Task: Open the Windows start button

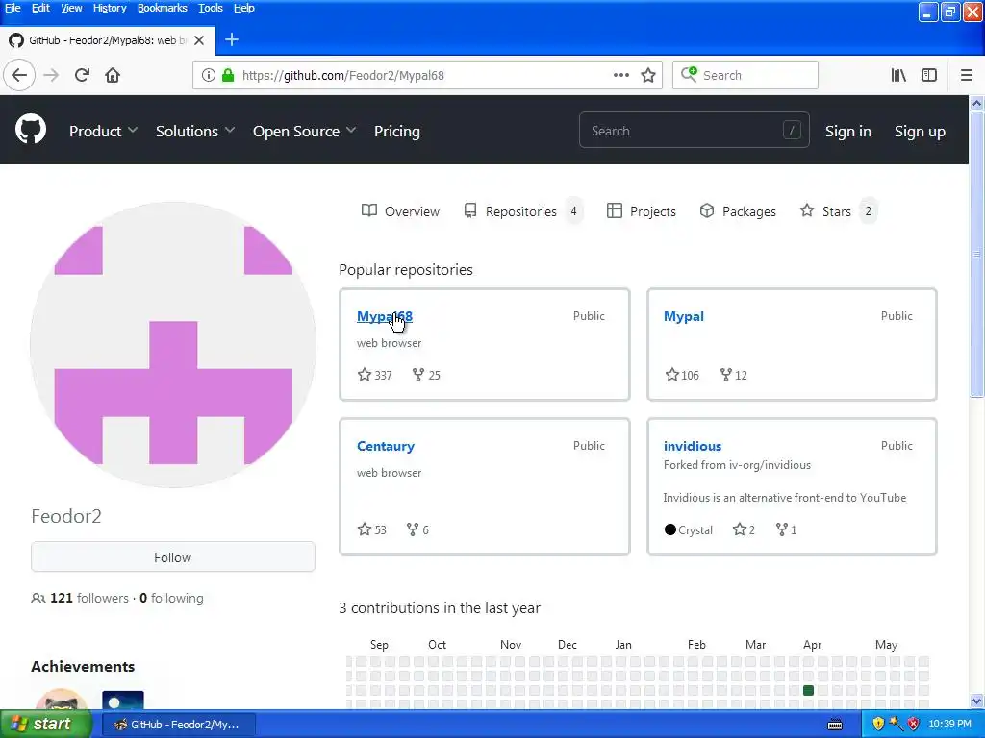Action: pyautogui.click(x=45, y=725)
